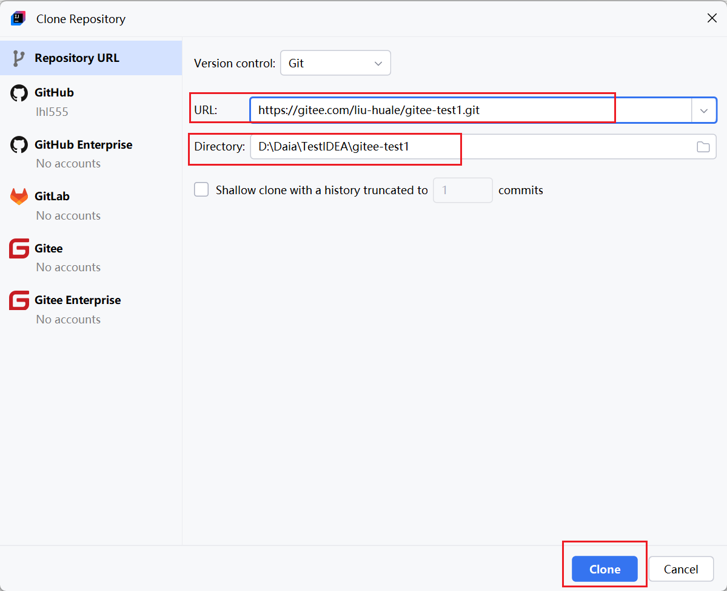Switch to the GitLab section

91,206
